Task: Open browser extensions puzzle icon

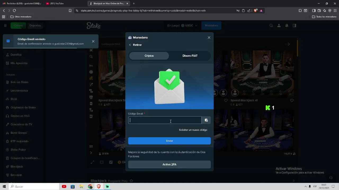Action: [x=300, y=11]
